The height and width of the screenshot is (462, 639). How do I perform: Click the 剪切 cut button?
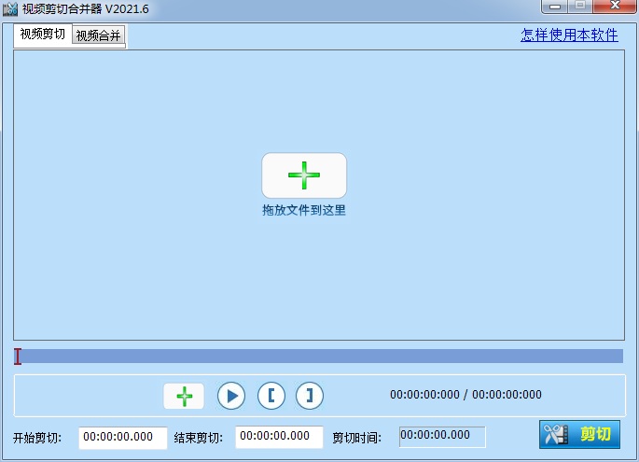[579, 434]
